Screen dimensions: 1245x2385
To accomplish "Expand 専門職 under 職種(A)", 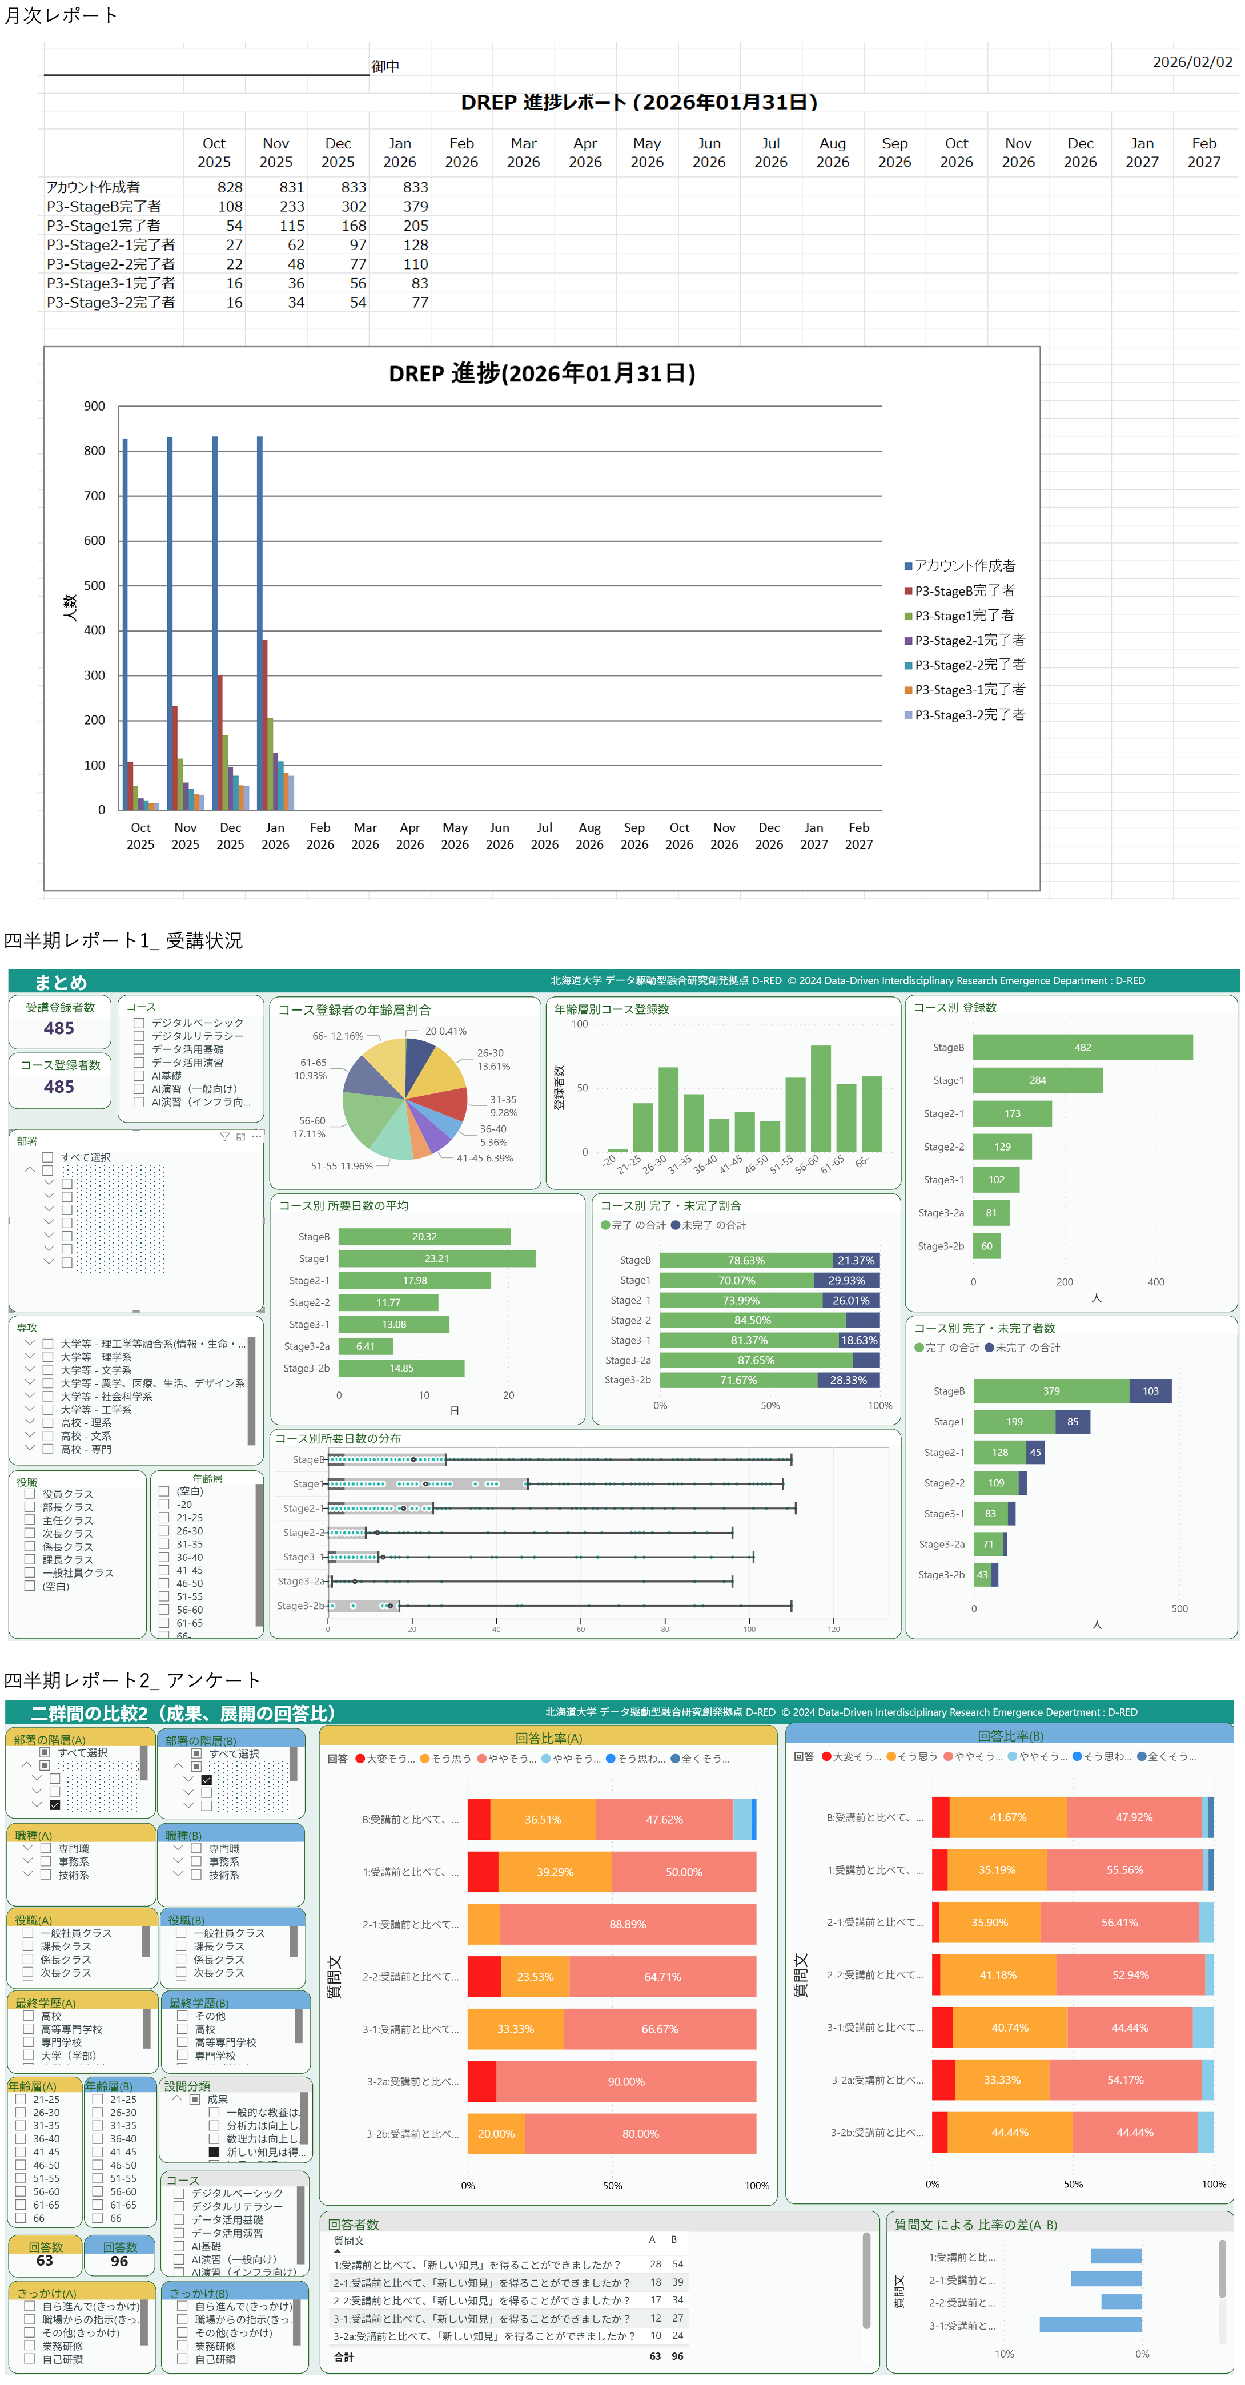I will [x=28, y=1848].
